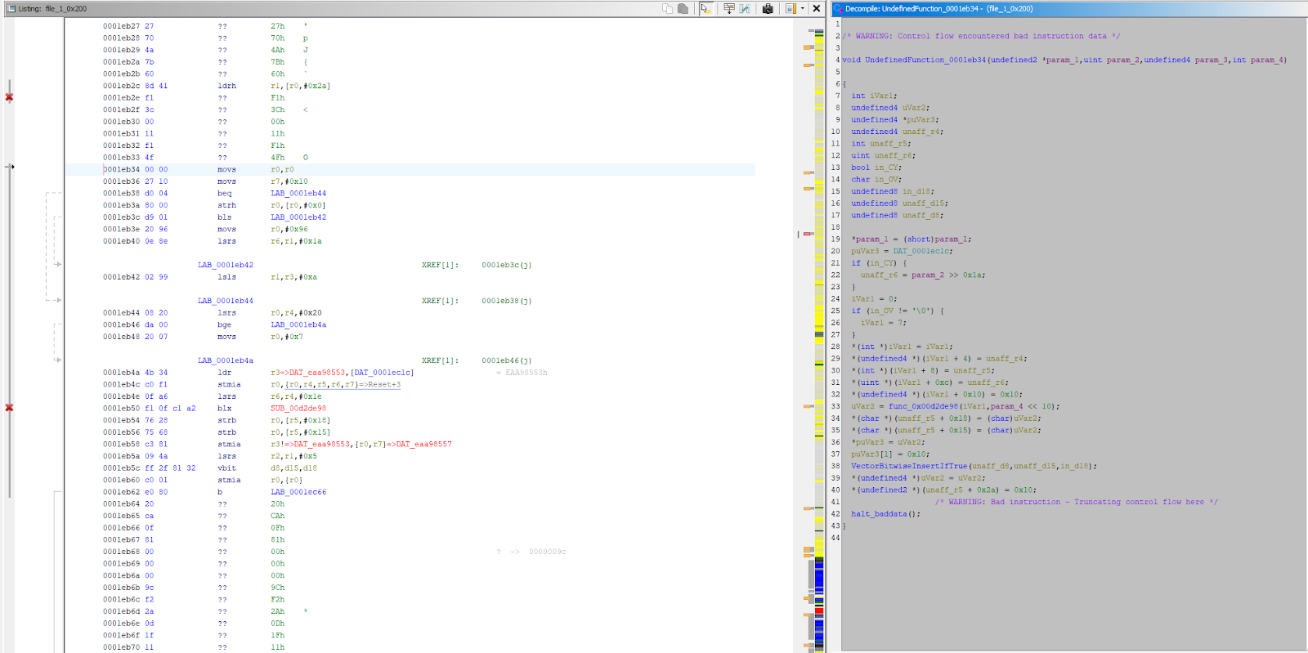Click 'if (in_OV != '\0')' line
This screenshot has height=653, width=1308.
[x=898, y=311]
